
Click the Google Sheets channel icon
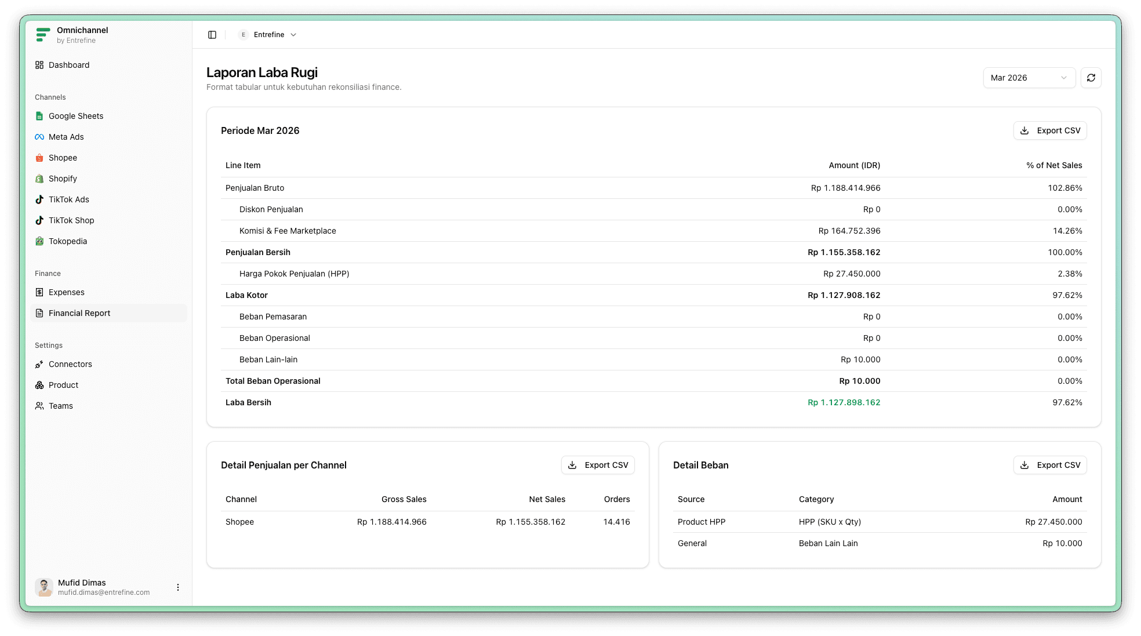[x=39, y=116]
